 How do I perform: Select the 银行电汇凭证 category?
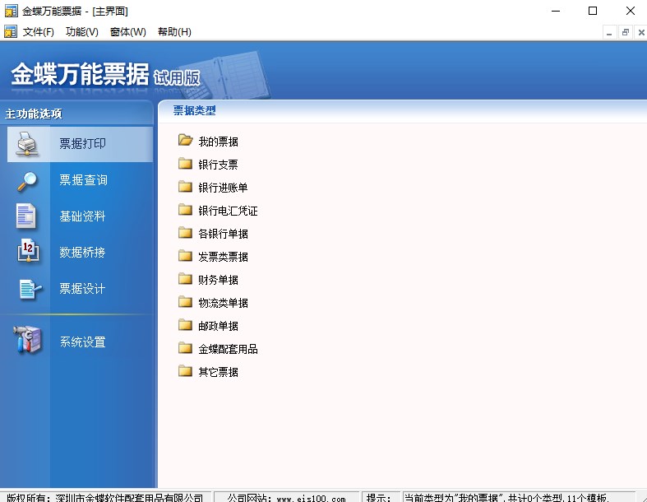click(x=228, y=211)
